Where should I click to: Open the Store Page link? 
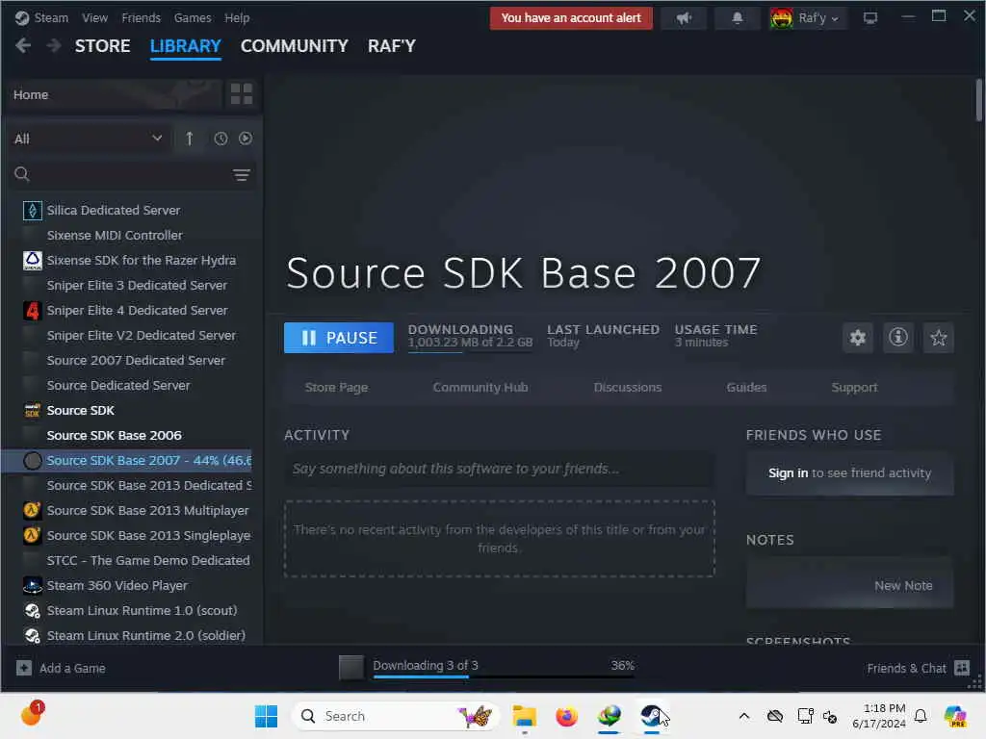[336, 387]
